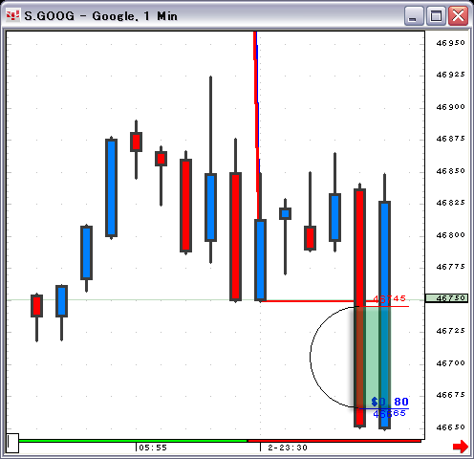The image size is (474, 459).
Task: Click the white box left of timeline bar
Action: click(x=12, y=443)
